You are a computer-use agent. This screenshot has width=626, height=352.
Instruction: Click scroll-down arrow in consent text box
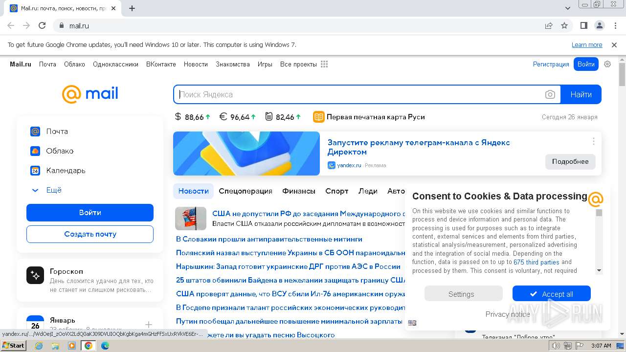pos(599,270)
